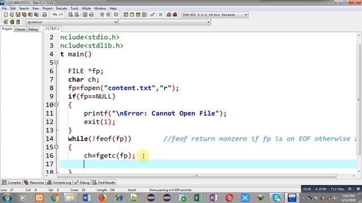Screen dimensions: 362x203
Task: Open the Execute menu
Action: tap(62, 8)
